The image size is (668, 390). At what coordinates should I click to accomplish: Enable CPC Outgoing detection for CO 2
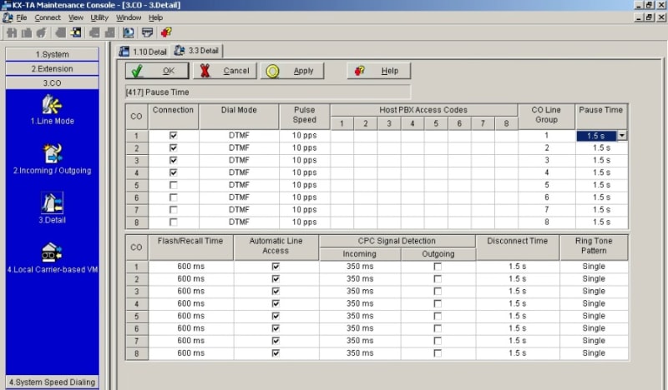click(438, 278)
